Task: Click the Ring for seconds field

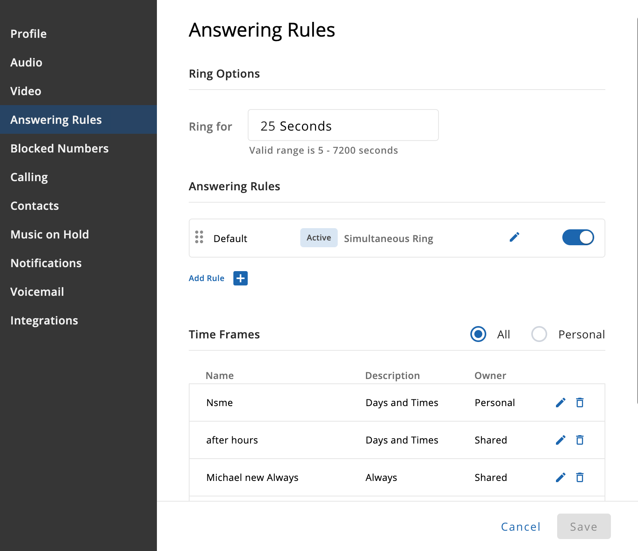Action: click(343, 125)
